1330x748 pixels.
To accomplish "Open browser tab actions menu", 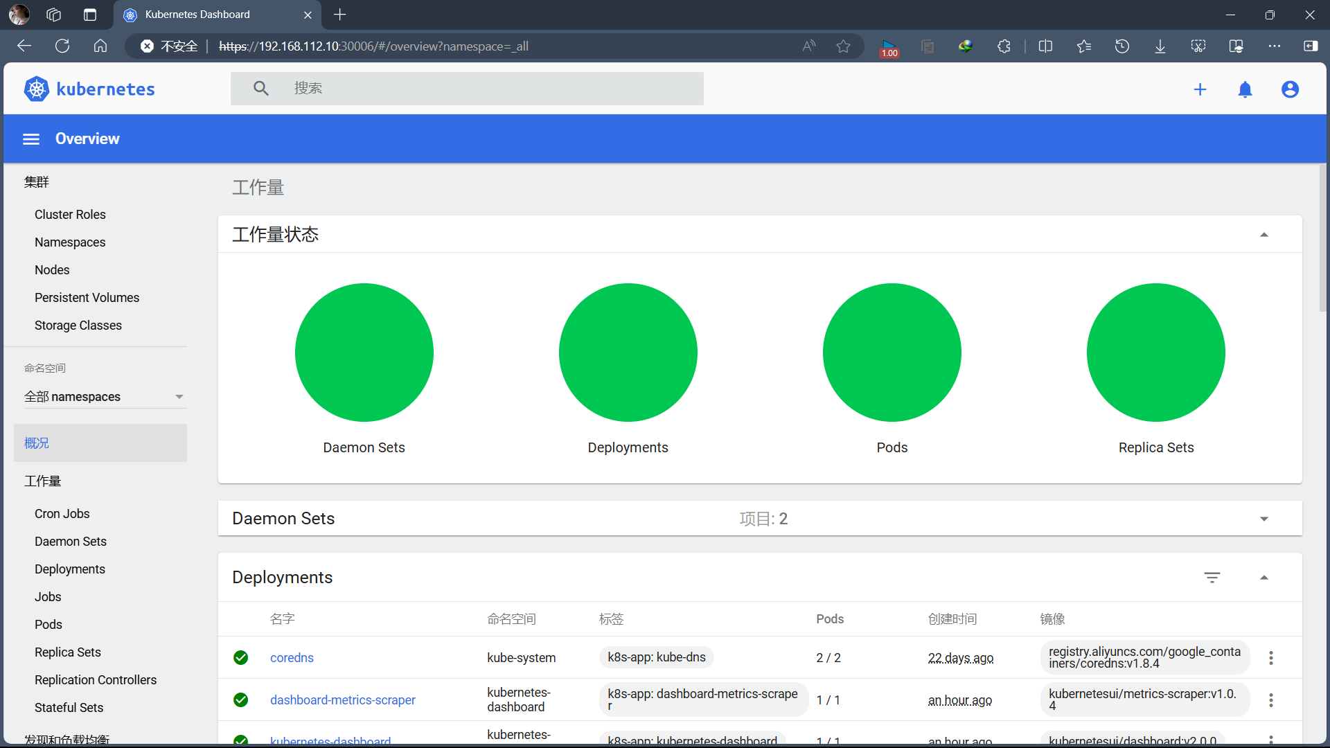I will [x=89, y=15].
